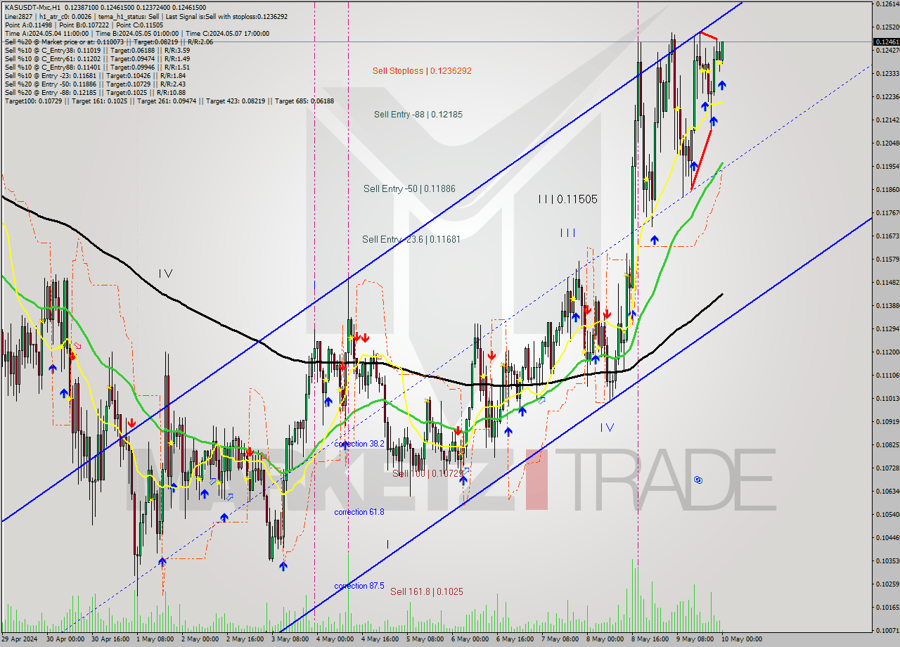Click the black 'I I I 0.11505' wave label

click(567, 199)
